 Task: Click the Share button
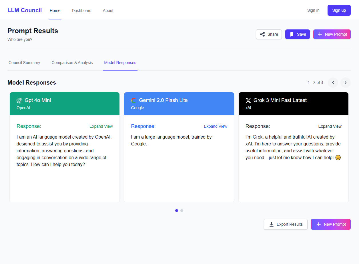(269, 34)
